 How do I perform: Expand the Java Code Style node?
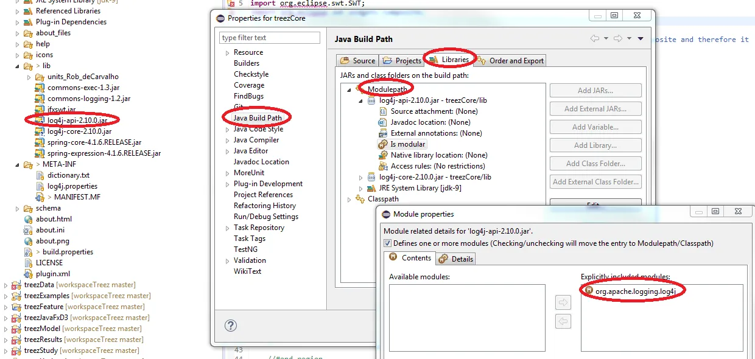click(227, 129)
